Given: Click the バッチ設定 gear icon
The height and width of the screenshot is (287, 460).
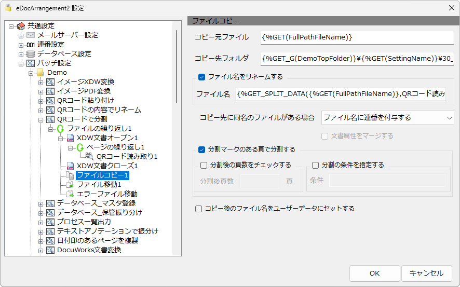Looking at the screenshot, I should 31,63.
